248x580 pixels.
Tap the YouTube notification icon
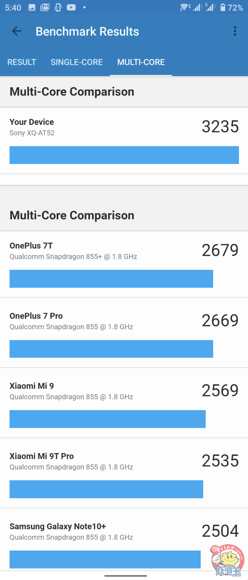(x=71, y=8)
